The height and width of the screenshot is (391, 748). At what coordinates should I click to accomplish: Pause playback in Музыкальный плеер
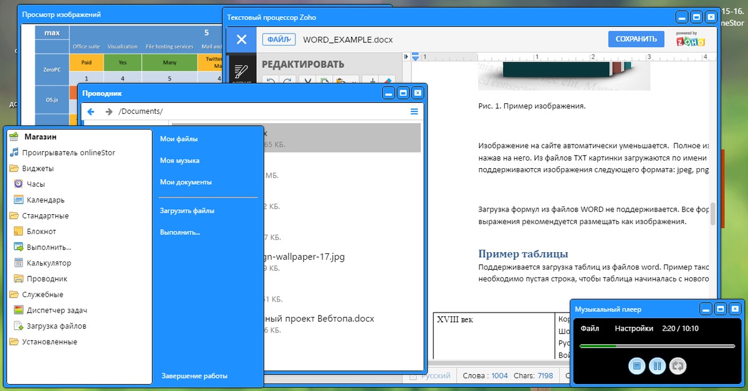(658, 366)
